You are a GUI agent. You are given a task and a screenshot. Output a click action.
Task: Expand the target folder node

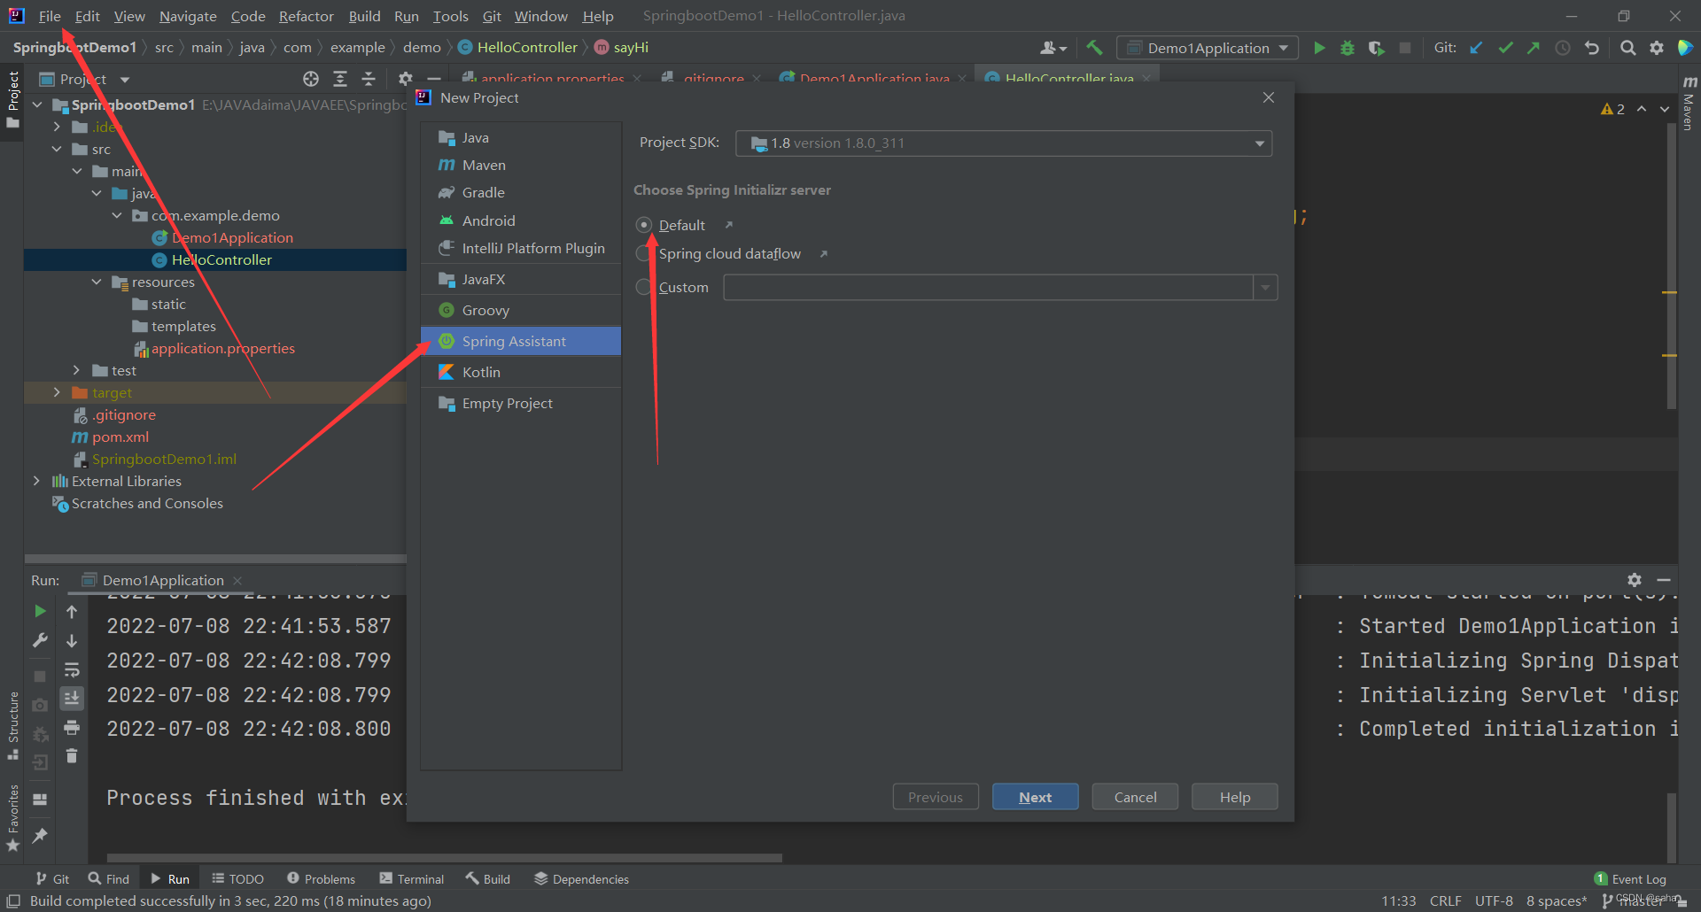click(x=57, y=392)
